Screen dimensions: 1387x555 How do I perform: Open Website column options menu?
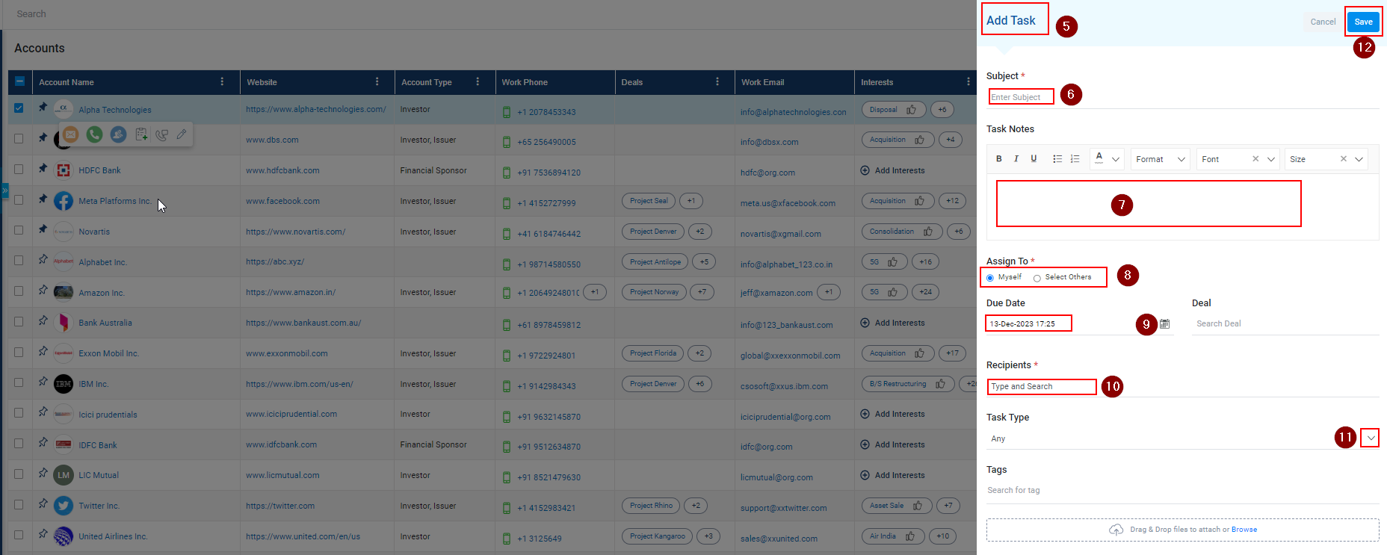tap(377, 81)
